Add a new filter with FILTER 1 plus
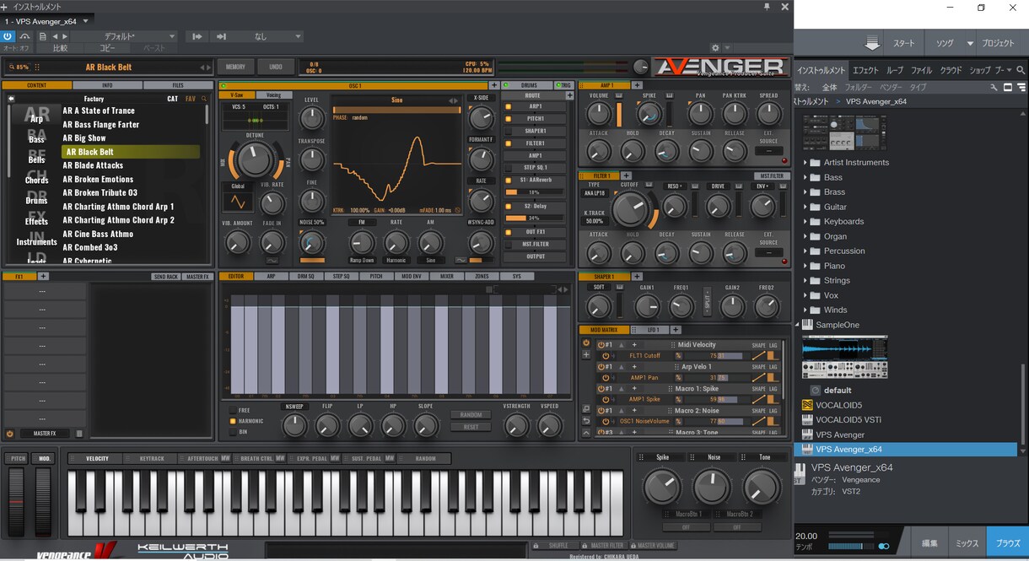The image size is (1029, 561). 627,175
